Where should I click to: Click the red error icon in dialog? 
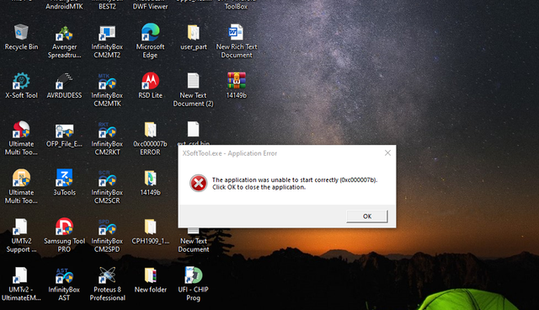click(x=199, y=183)
